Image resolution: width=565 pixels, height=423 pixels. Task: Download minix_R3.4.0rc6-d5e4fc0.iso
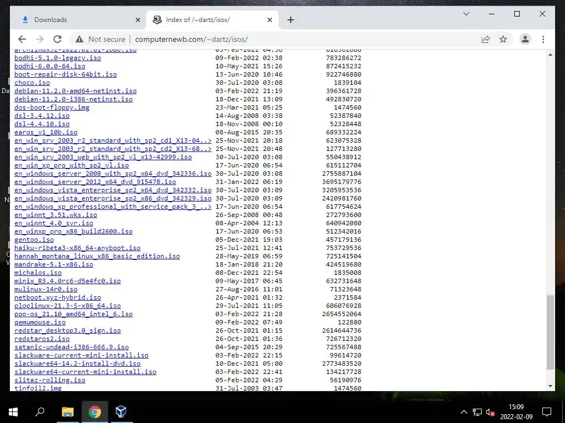67,281
